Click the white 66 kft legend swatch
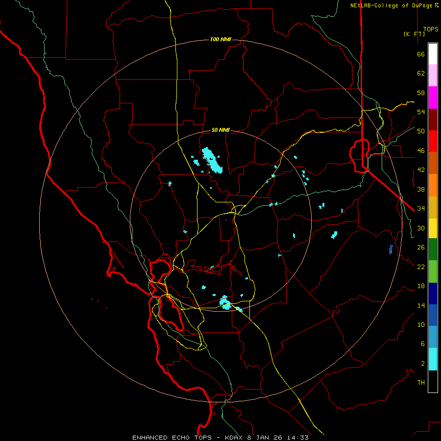441x441 pixels. (433, 54)
